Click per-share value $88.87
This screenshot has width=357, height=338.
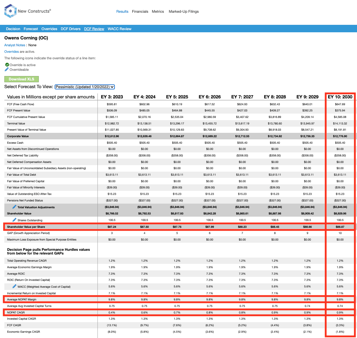pos(340,227)
